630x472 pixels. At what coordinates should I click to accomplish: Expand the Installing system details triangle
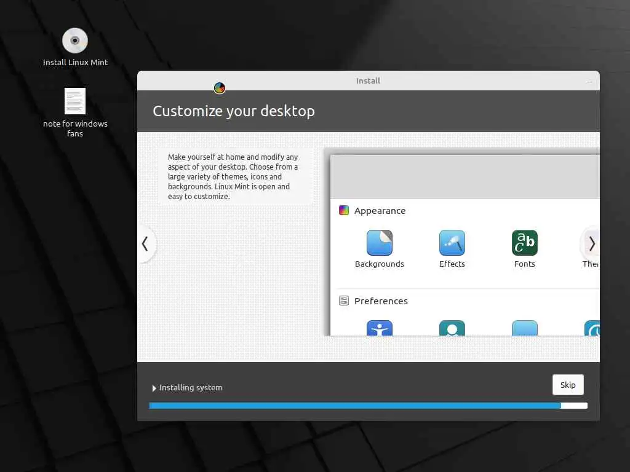pos(154,388)
